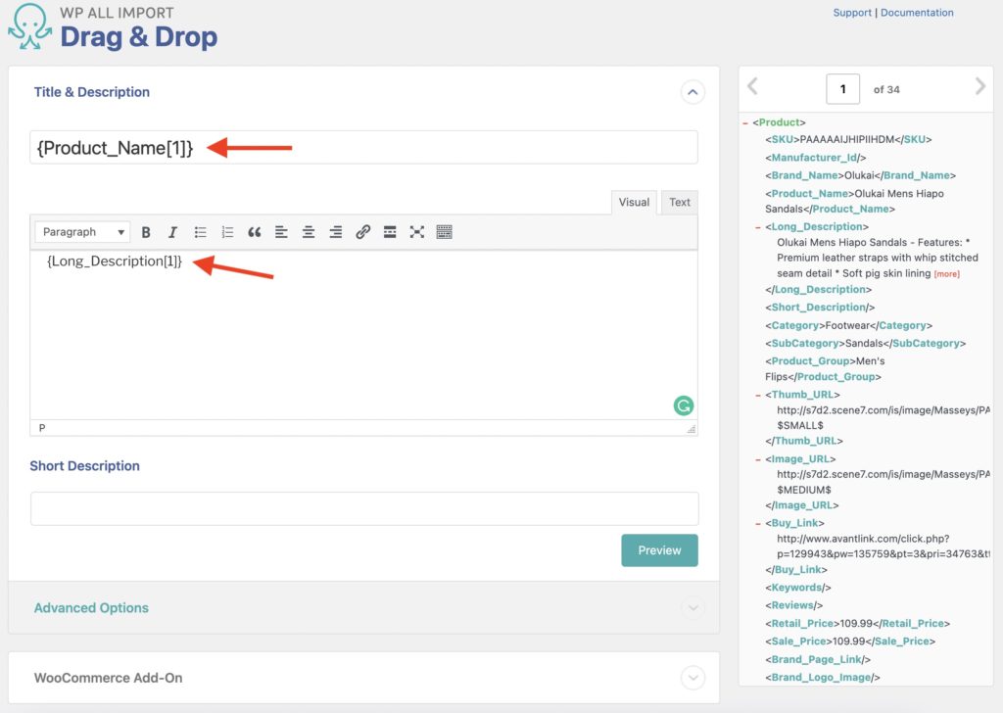The height and width of the screenshot is (713, 1003).
Task: Insert the Read More tag
Action: pos(389,232)
